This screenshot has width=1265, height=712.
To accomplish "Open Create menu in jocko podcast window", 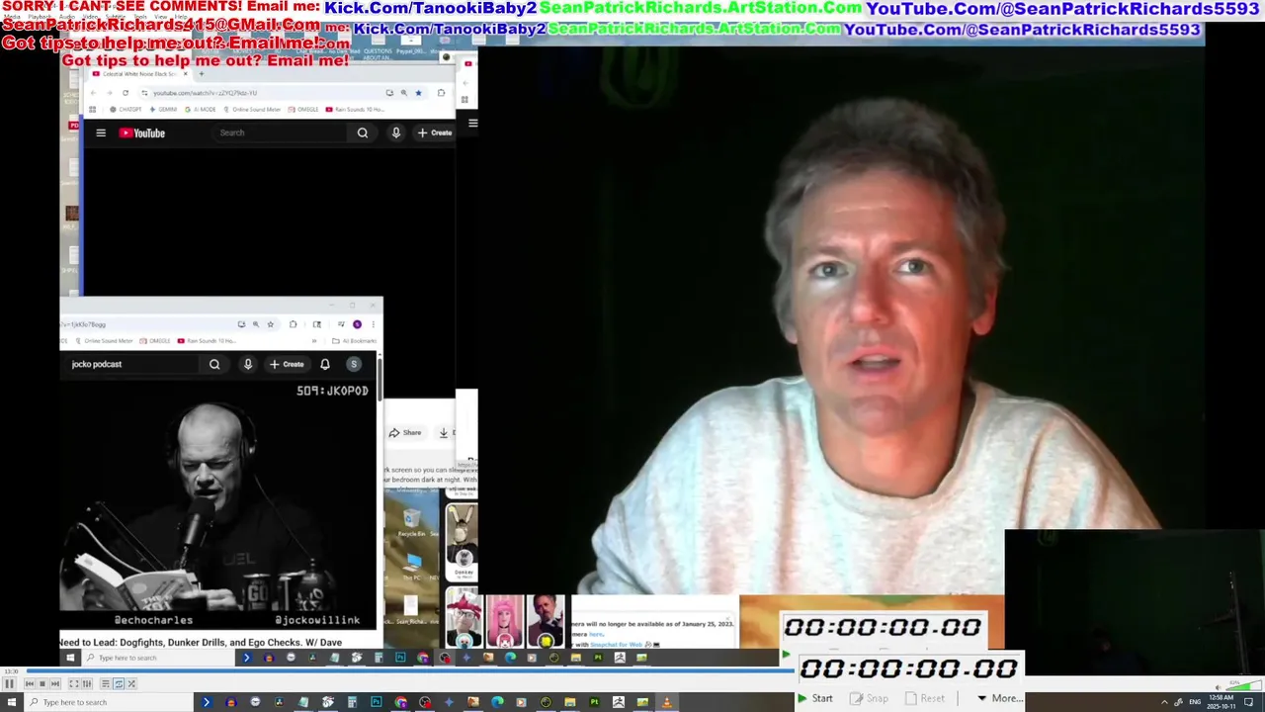I will click(287, 364).
